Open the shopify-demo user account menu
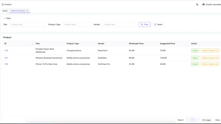The image size is (221, 124). point(212,4)
